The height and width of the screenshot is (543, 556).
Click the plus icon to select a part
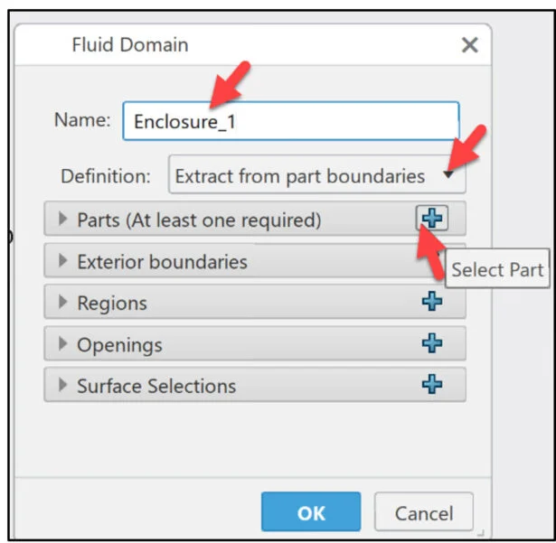pos(432,219)
